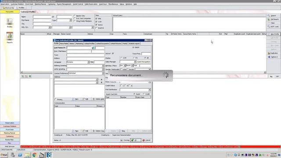Viewport: 281px width, 158px height.
Task: Toggle the Show Family Members checkbox
Action: tap(75, 21)
